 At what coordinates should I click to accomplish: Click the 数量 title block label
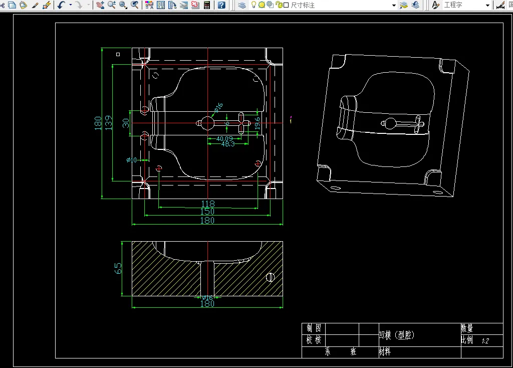[467, 328]
